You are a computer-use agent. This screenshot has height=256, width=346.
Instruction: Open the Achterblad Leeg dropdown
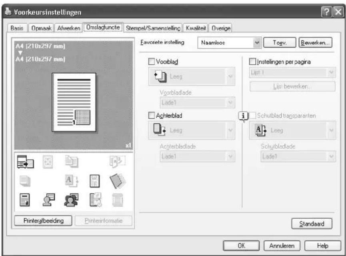[x=192, y=130]
